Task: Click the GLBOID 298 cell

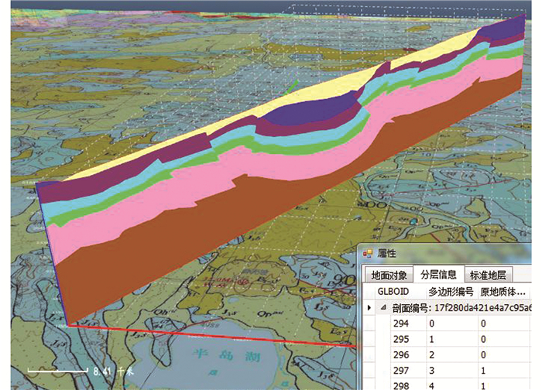Action: [402, 386]
